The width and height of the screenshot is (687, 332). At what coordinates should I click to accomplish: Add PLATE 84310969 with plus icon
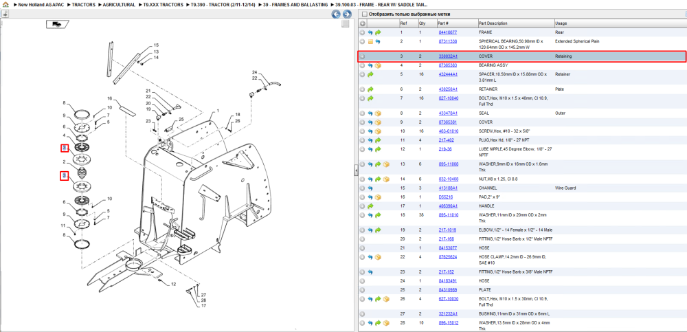[x=362, y=290]
